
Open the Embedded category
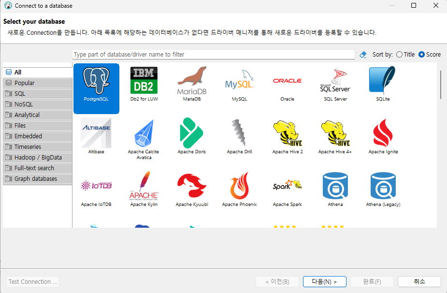[x=37, y=136]
